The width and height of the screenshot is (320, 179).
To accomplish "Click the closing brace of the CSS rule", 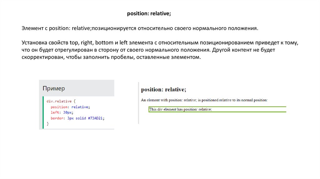I will tap(48, 124).
